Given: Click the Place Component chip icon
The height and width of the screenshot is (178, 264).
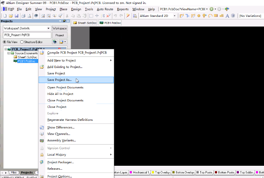Looking at the screenshot, I should [x=233, y=16].
